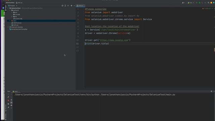Click the Service('/usr/local/bin/chromedriver') line
Screen dimensions: 215x121
[111, 30]
